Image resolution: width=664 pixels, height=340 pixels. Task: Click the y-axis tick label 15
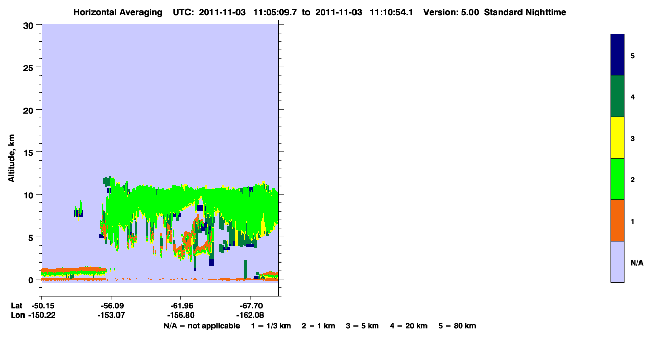click(x=30, y=152)
